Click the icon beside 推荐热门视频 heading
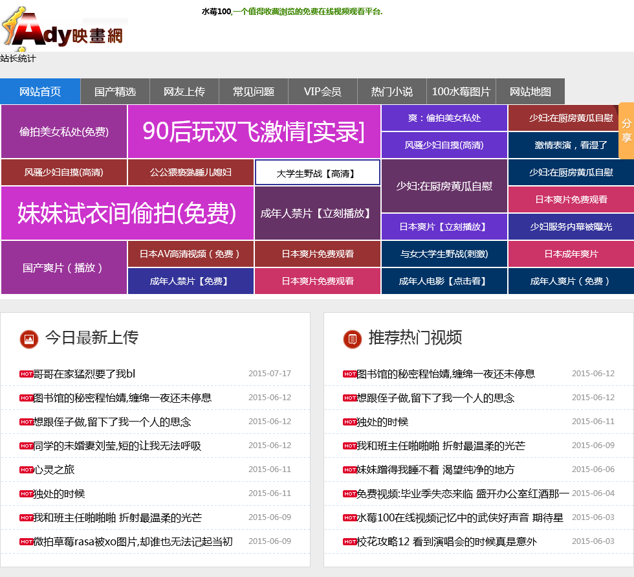 click(352, 339)
